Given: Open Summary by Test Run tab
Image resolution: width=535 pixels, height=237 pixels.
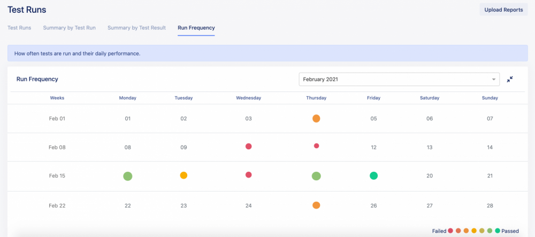Looking at the screenshot, I should tap(69, 28).
